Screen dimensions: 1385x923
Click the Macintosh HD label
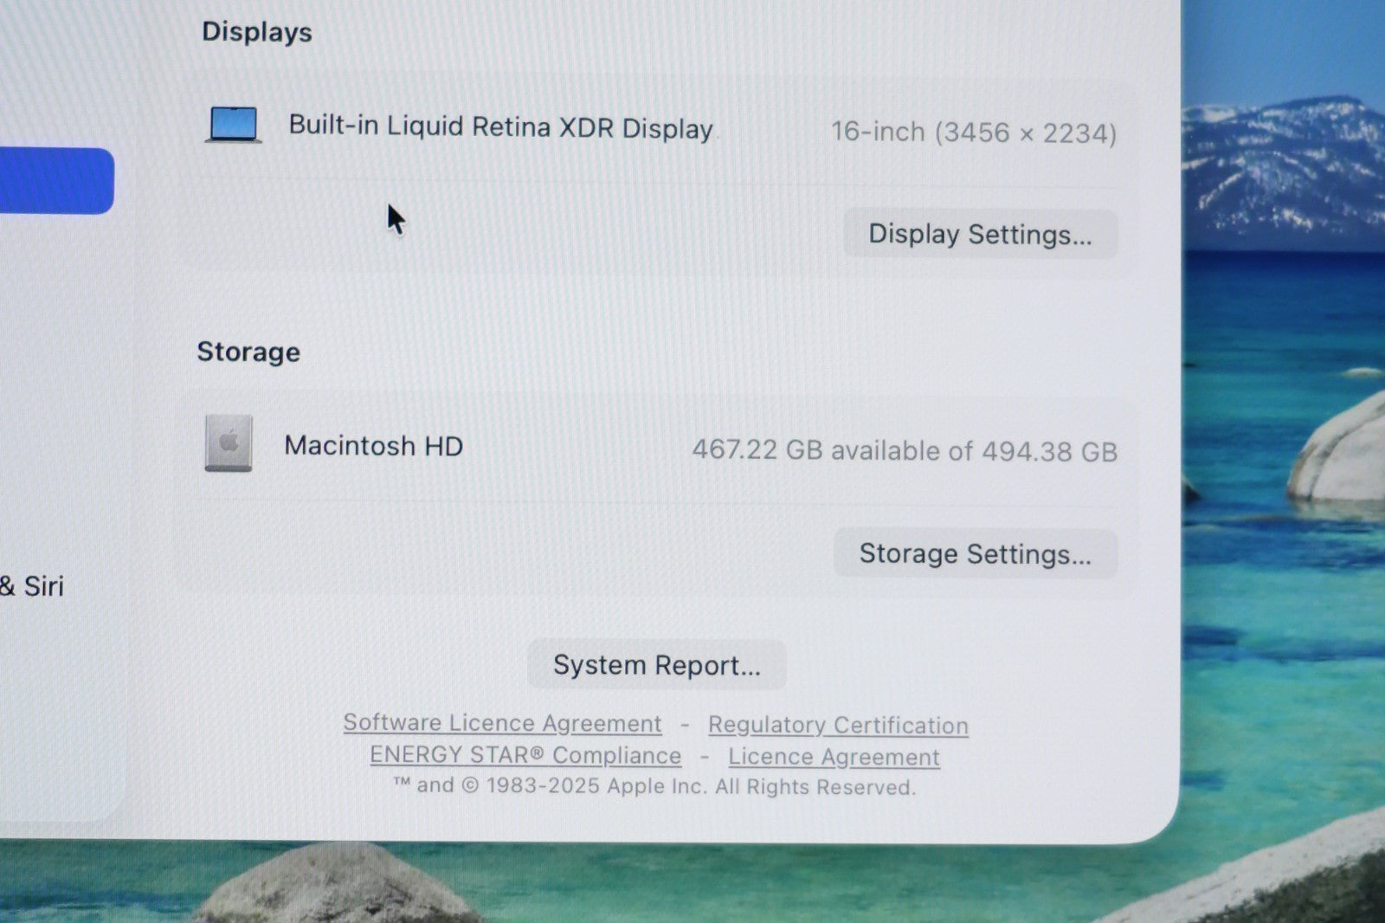(x=373, y=446)
